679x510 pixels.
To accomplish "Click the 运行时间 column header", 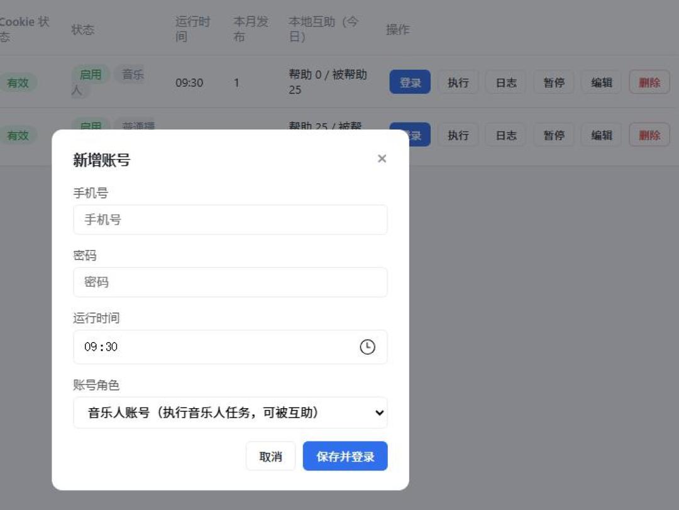I will [193, 29].
